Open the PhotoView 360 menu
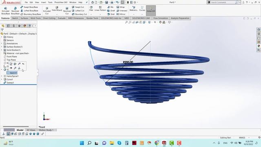 point(61,2)
